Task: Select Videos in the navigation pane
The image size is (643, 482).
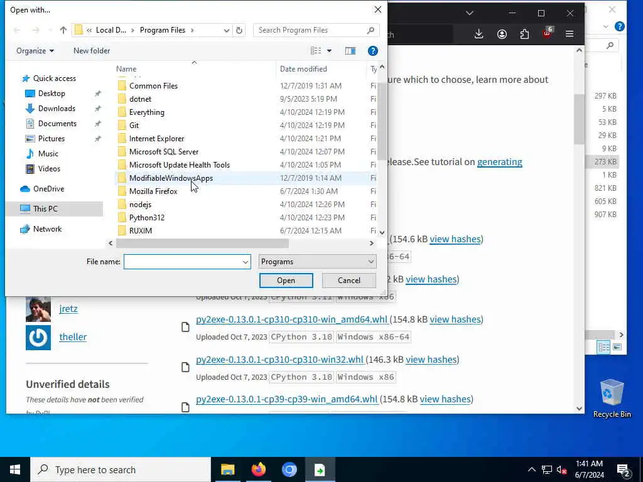Action: [x=49, y=169]
